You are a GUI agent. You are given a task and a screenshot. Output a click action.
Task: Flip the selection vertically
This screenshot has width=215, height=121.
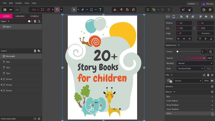(x=121, y=10)
